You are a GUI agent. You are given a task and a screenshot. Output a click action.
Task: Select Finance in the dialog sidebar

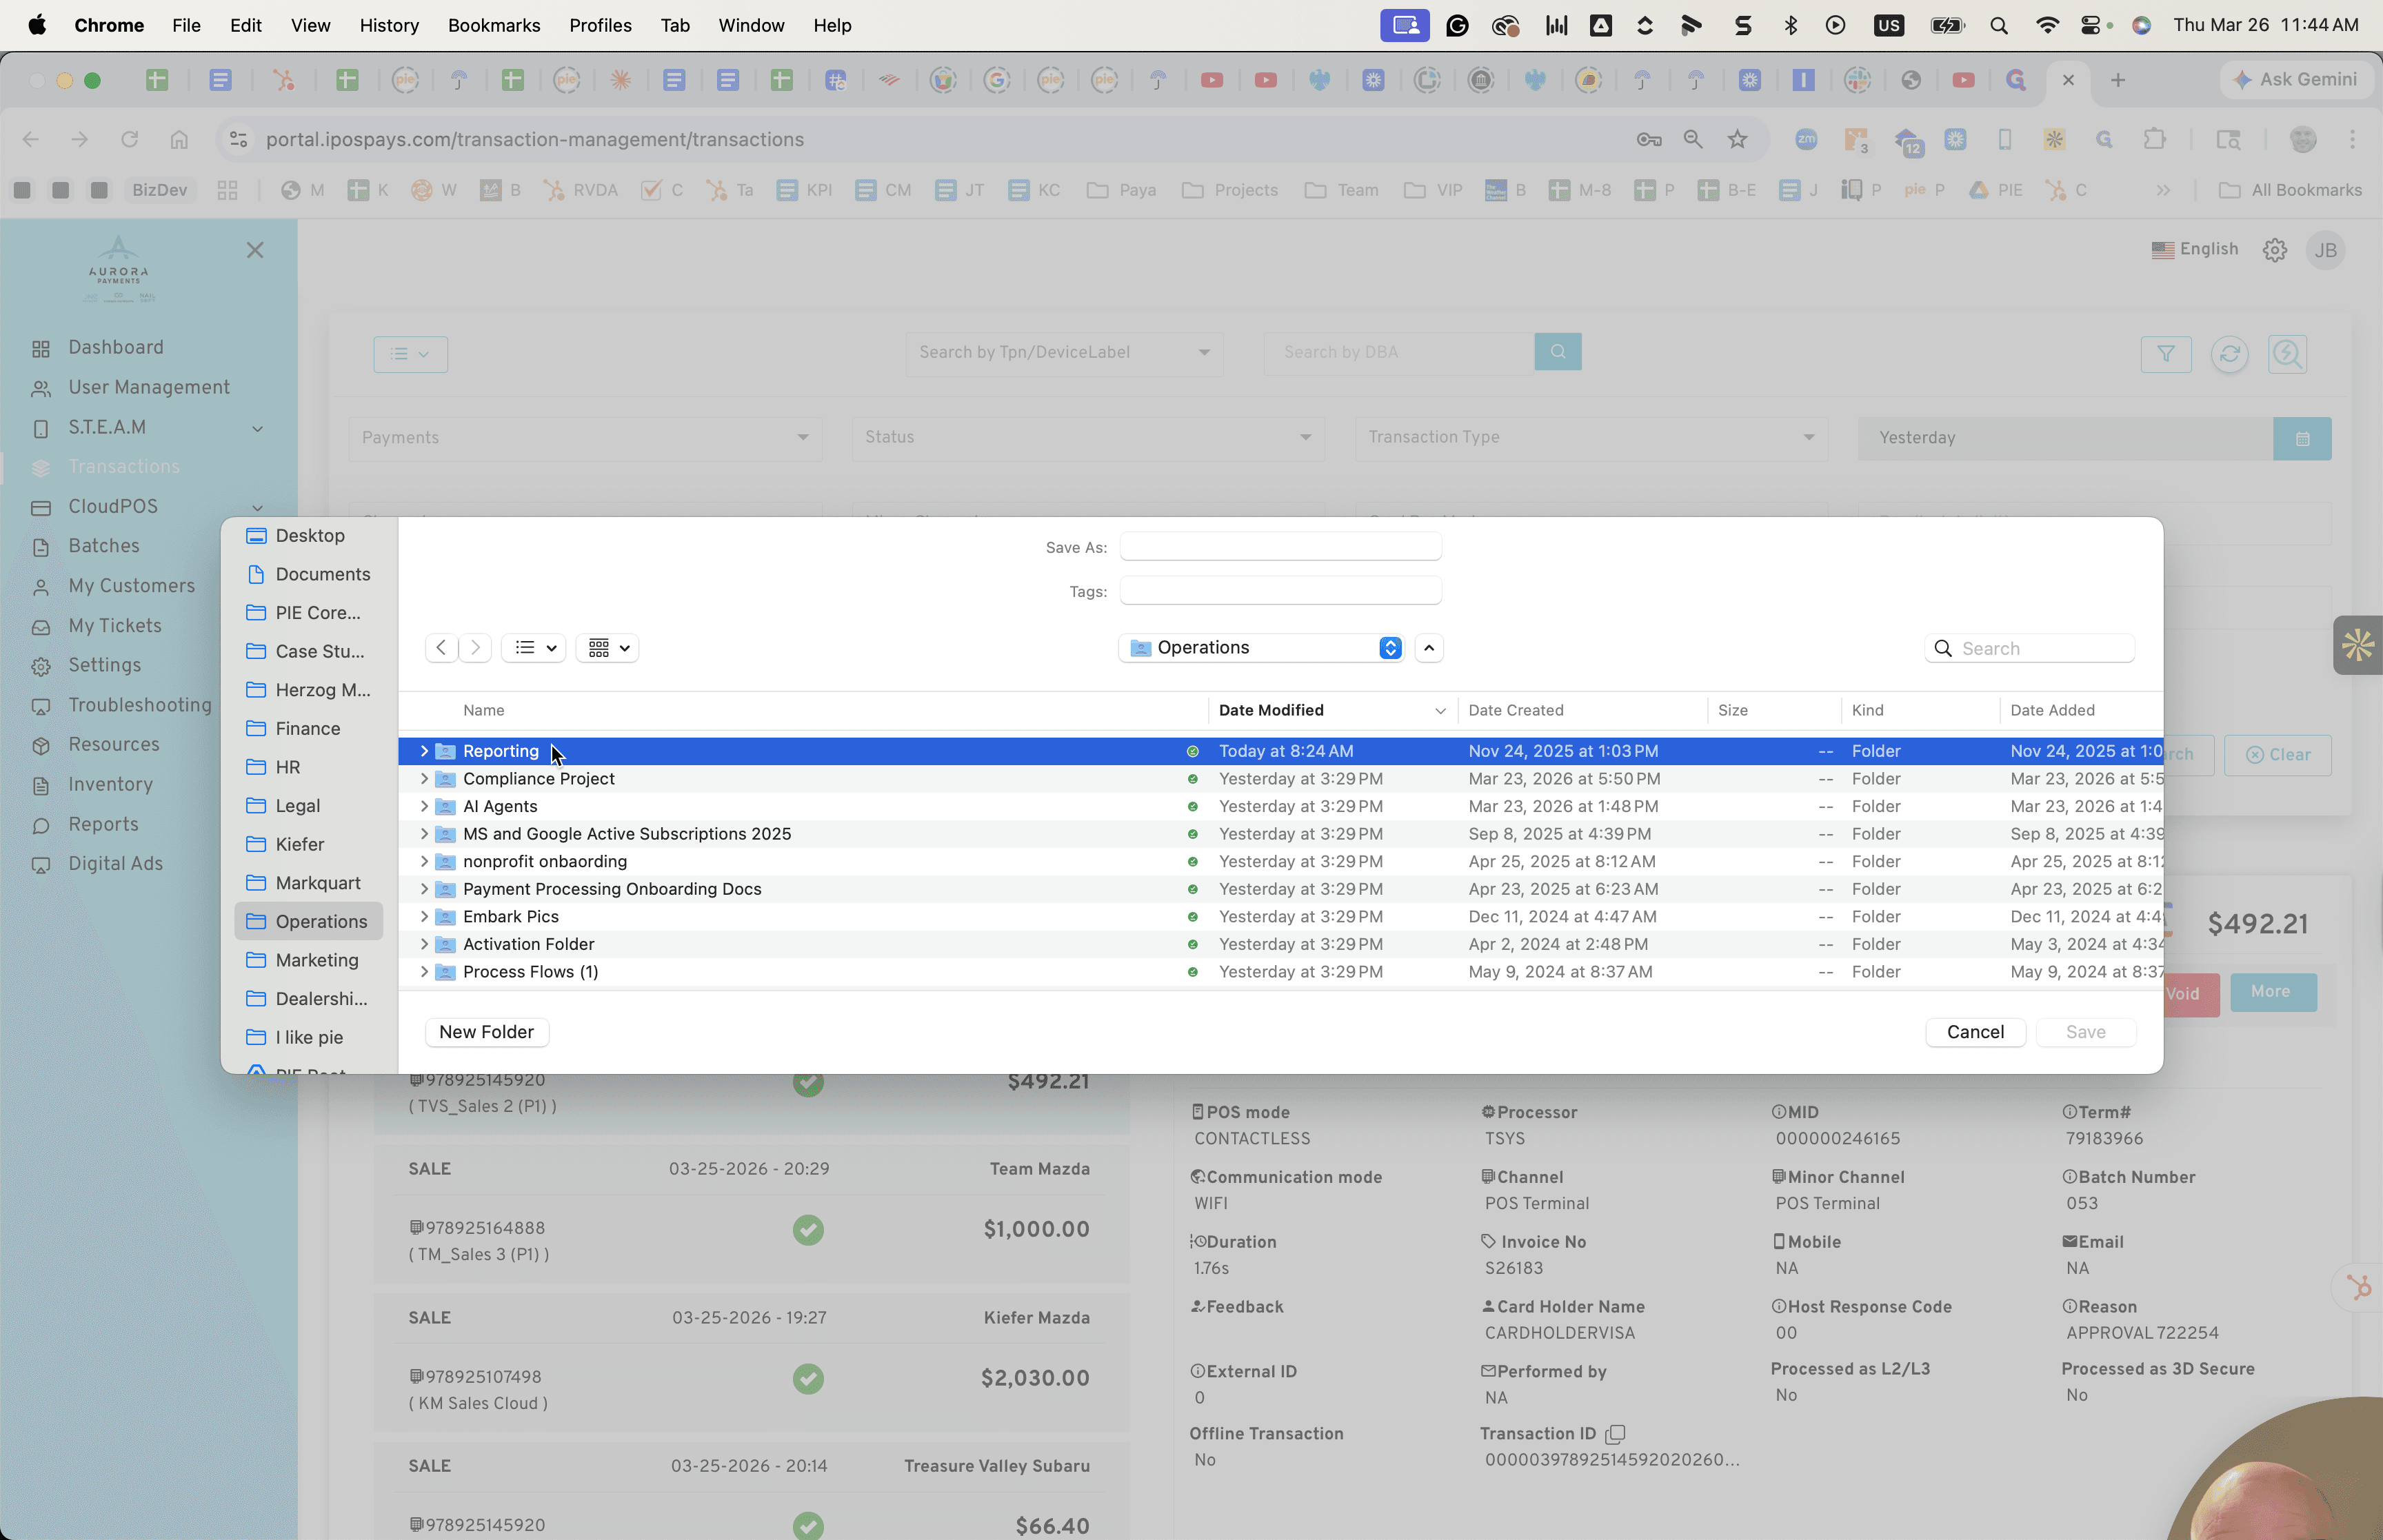point(308,729)
